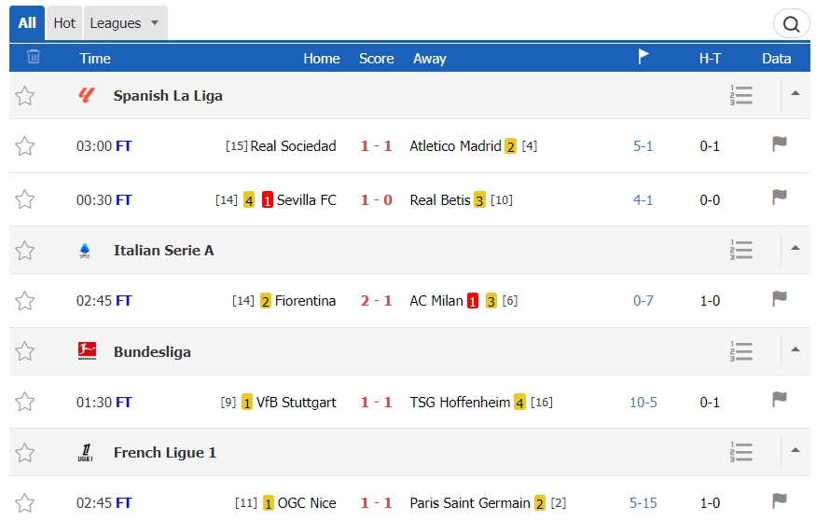Open data flag for Real Sociedad match
The width and height of the screenshot is (816, 520).
tap(779, 144)
